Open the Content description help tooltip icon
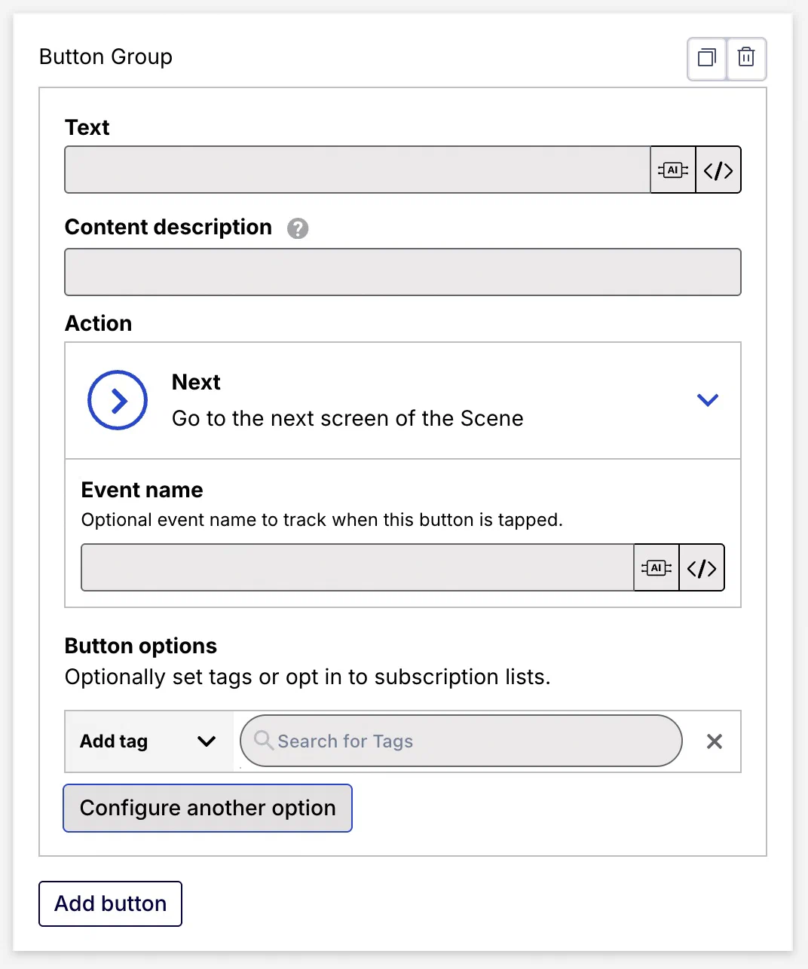Viewport: 808px width, 969px height. (298, 228)
